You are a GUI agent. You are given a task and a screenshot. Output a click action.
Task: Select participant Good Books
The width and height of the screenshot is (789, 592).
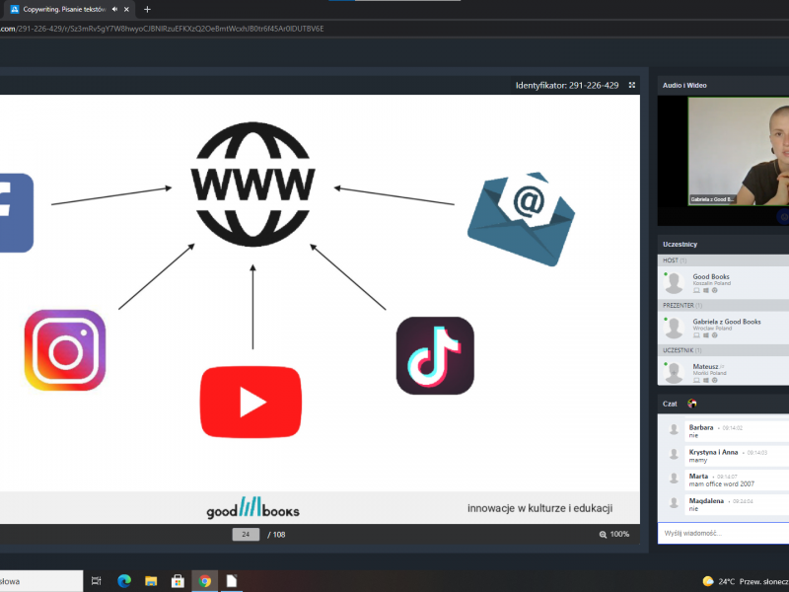pyautogui.click(x=723, y=283)
